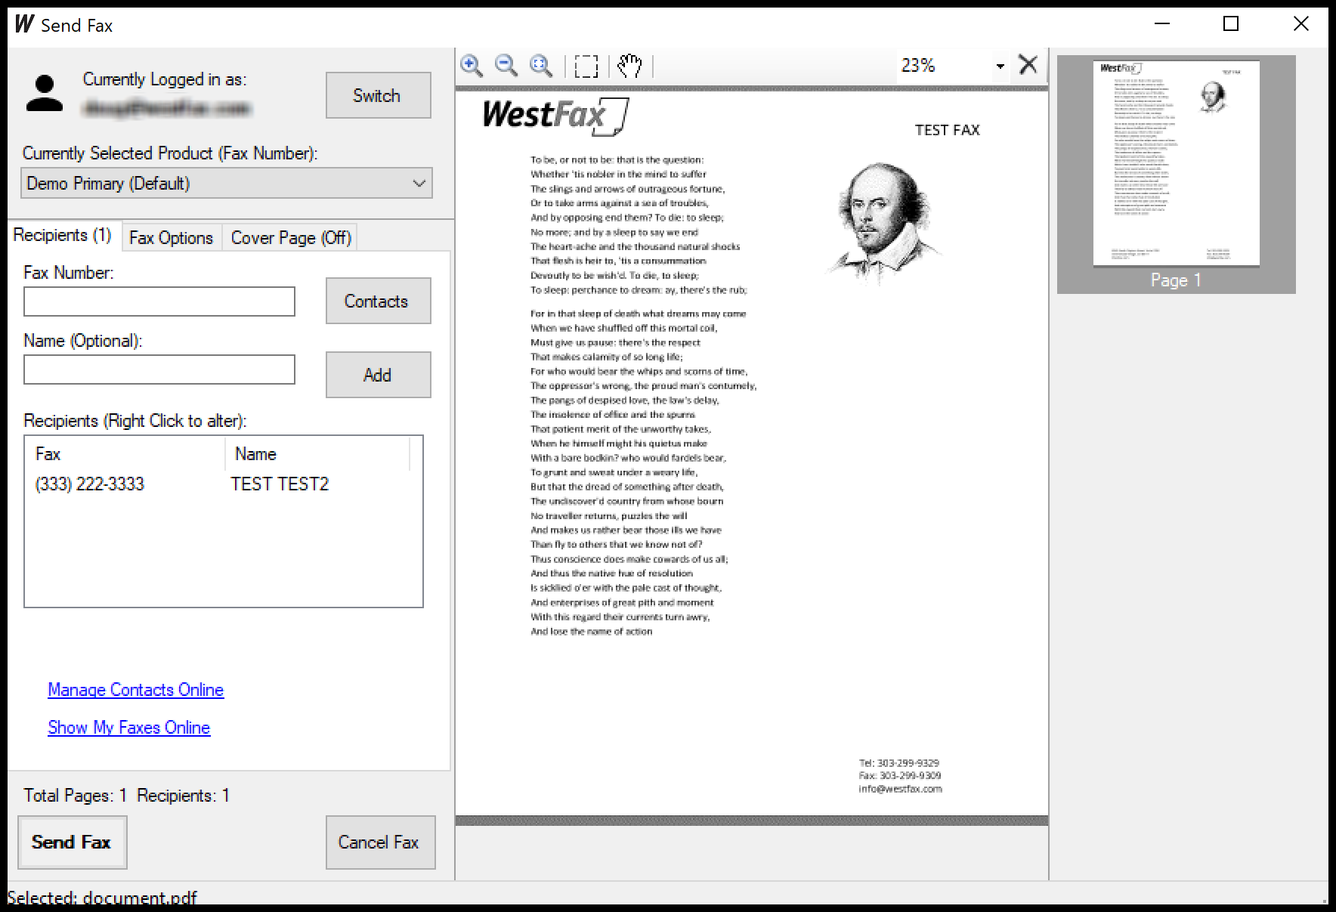The height and width of the screenshot is (912, 1336).
Task: Open the Contacts list
Action: 377,301
